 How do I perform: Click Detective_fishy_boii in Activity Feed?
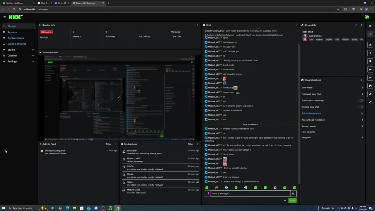point(55,151)
